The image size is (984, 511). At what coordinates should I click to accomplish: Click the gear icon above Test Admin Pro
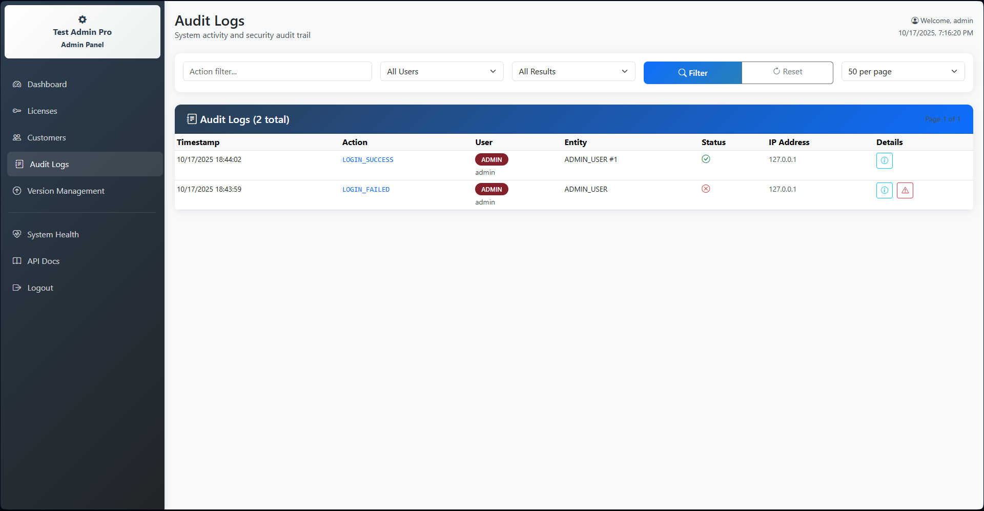(83, 19)
